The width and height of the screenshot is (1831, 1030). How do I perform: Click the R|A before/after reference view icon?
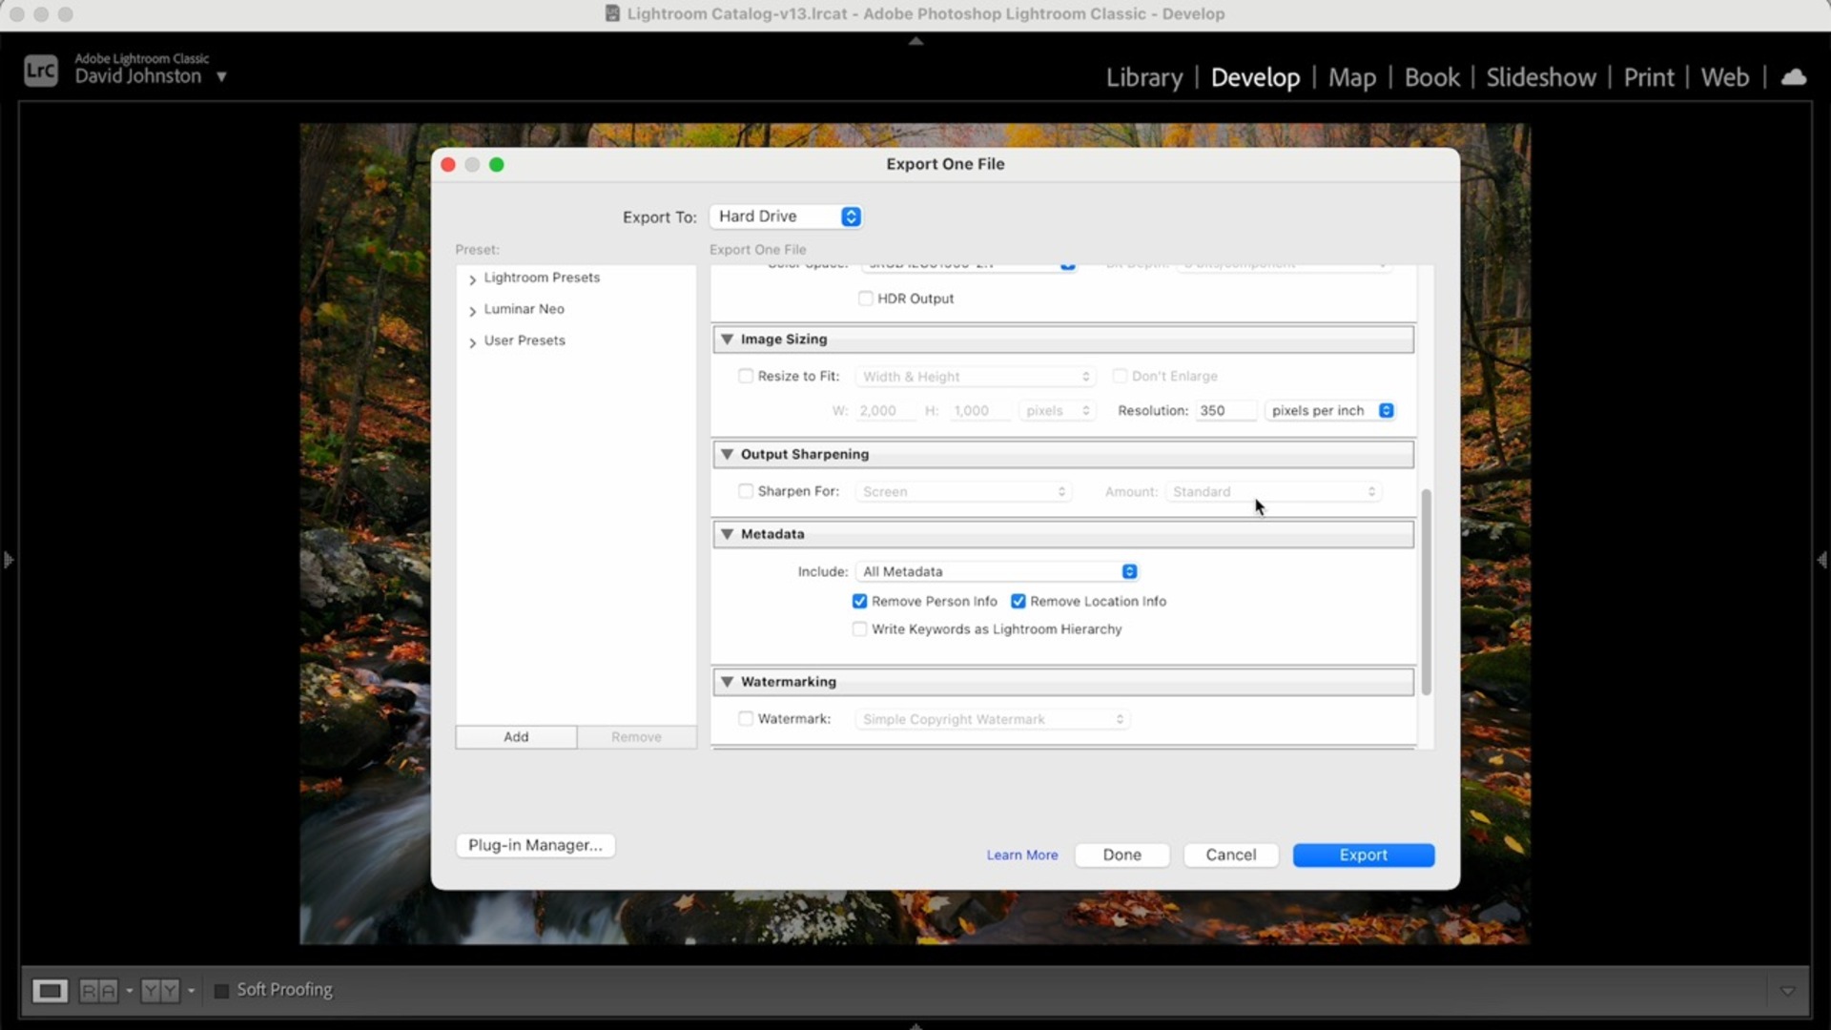98,991
